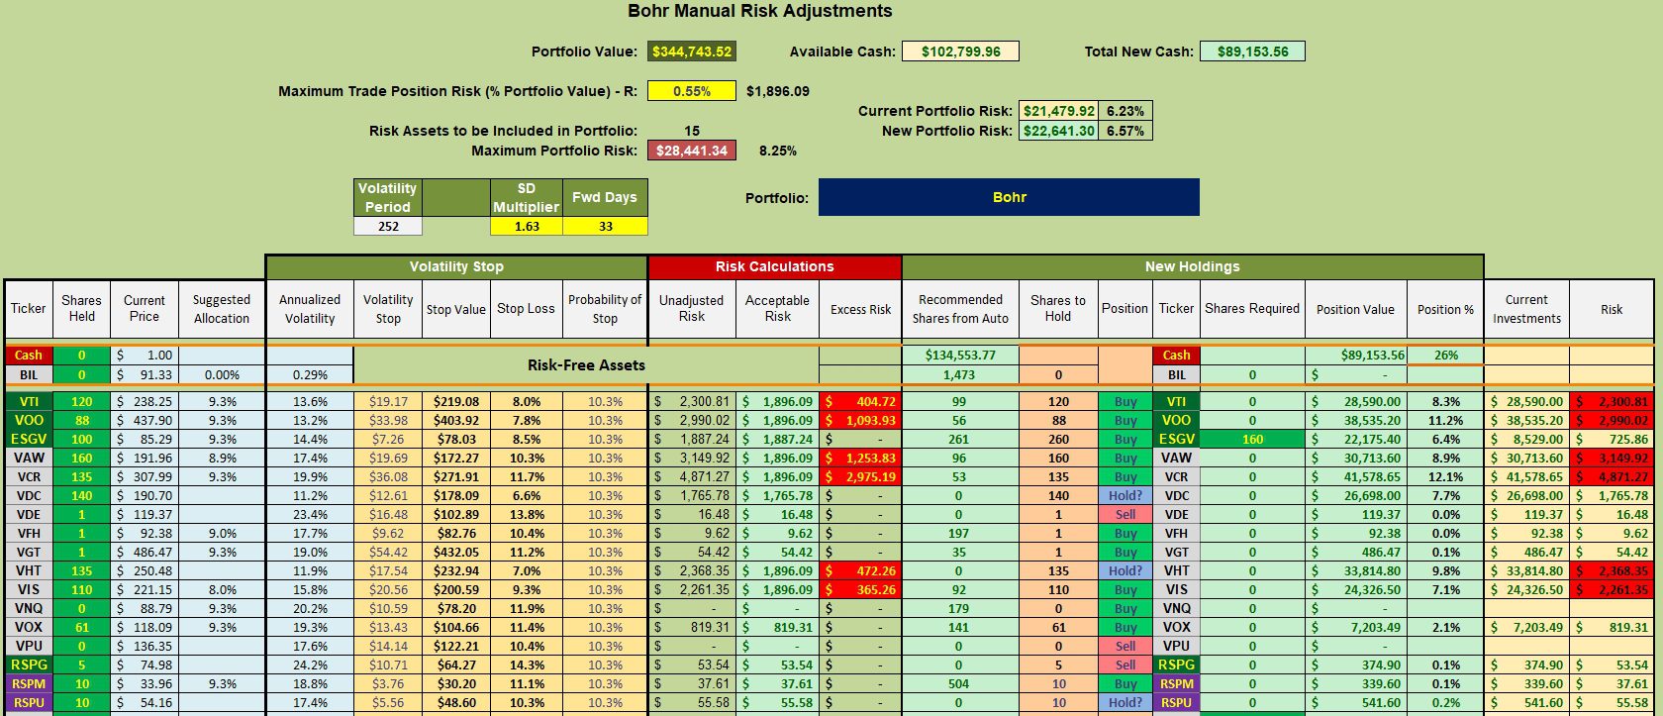Click BIL recommended shares 1,473
Screen dimensions: 1663x716
click(x=960, y=374)
